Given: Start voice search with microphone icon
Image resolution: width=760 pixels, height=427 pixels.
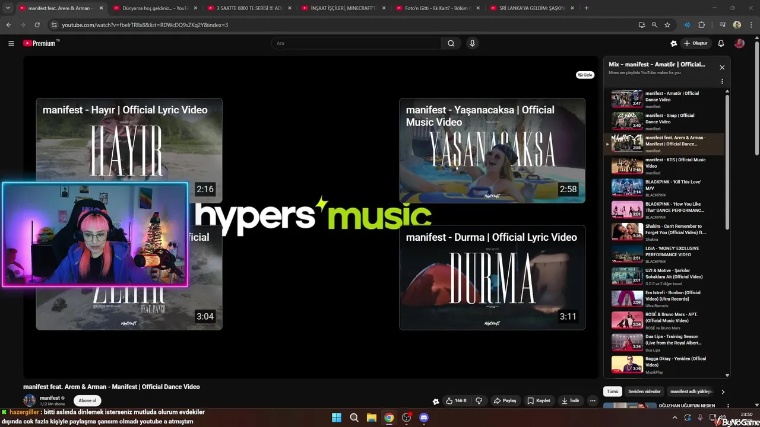Looking at the screenshot, I should click(472, 43).
